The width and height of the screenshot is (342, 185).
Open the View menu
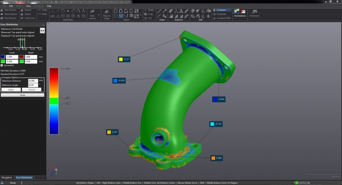click(x=28, y=6)
